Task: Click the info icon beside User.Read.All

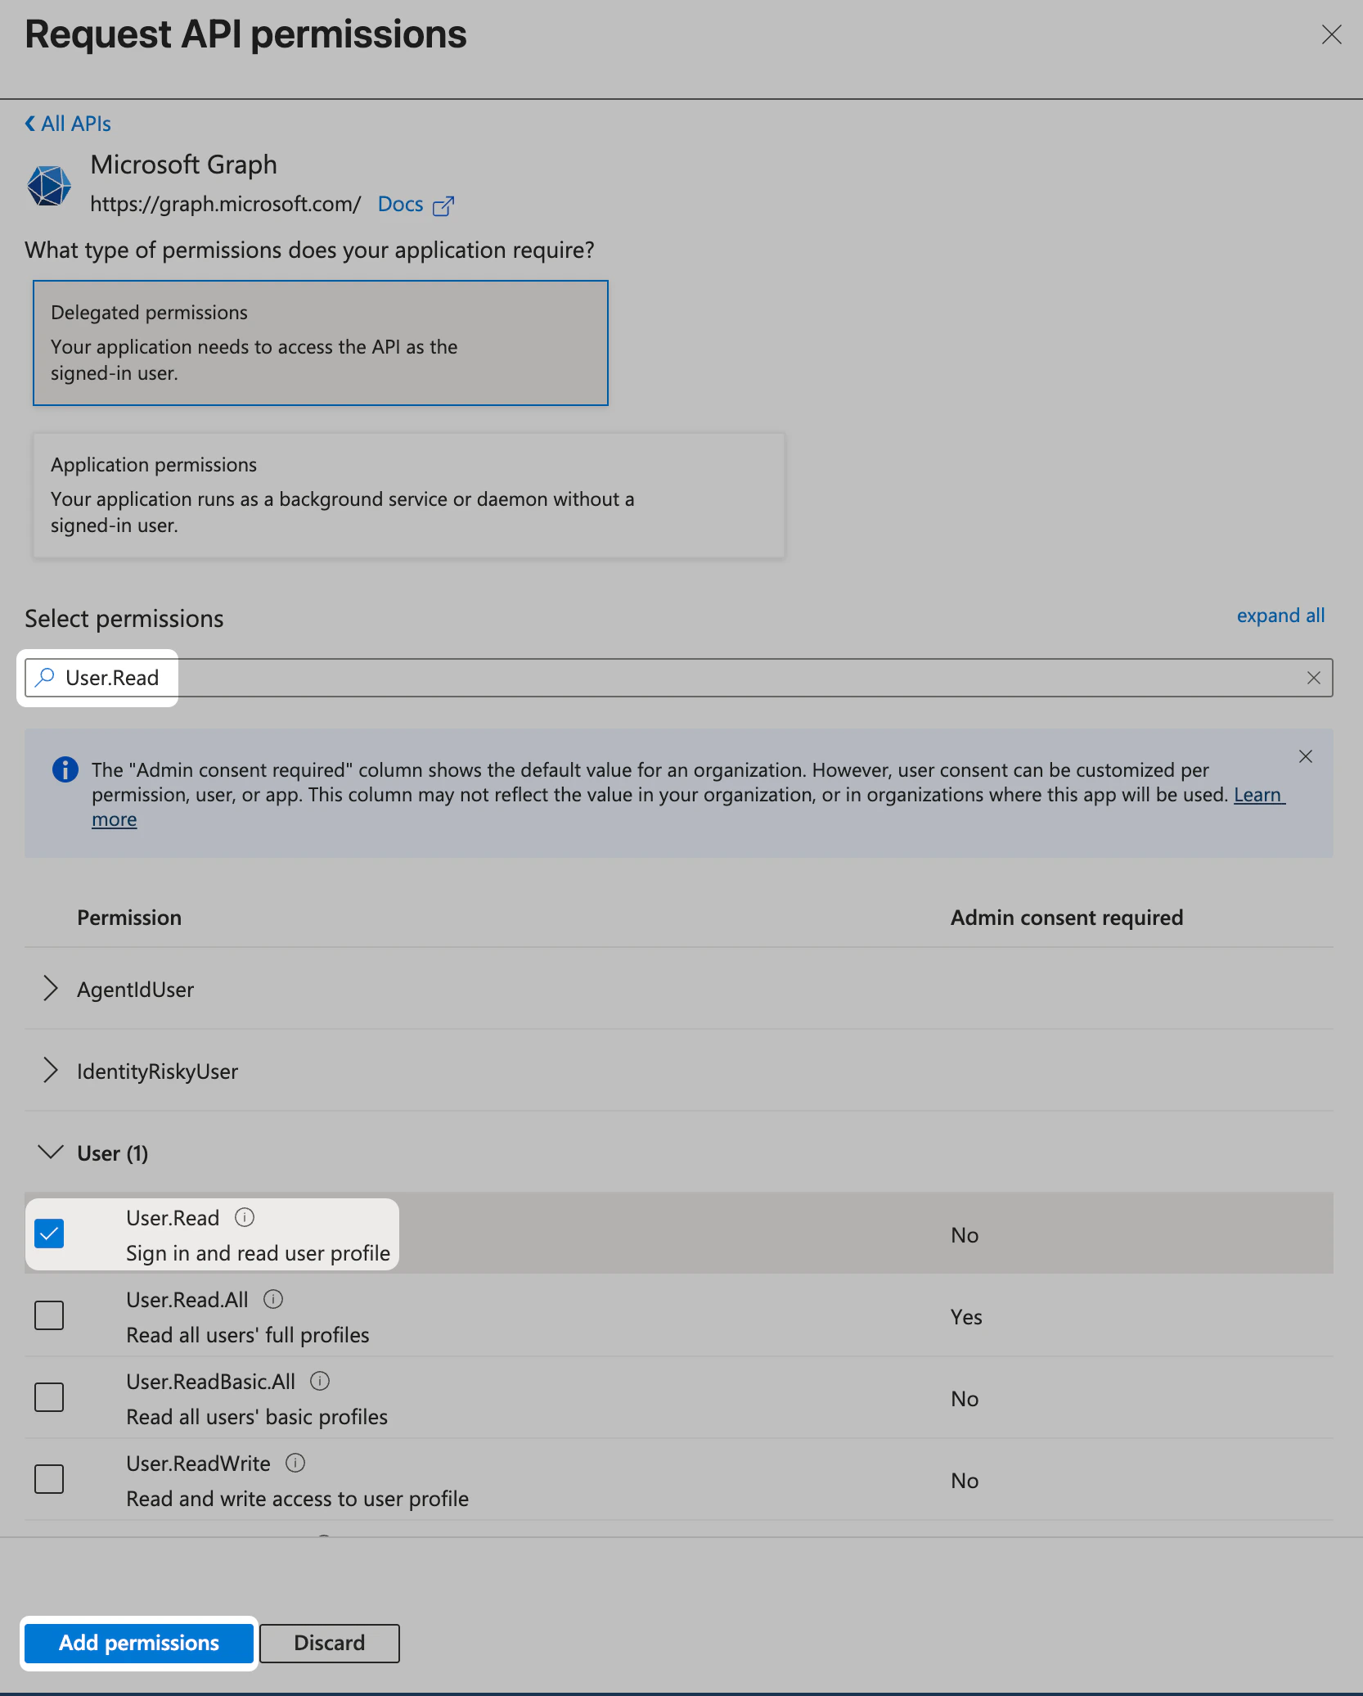Action: point(273,1299)
